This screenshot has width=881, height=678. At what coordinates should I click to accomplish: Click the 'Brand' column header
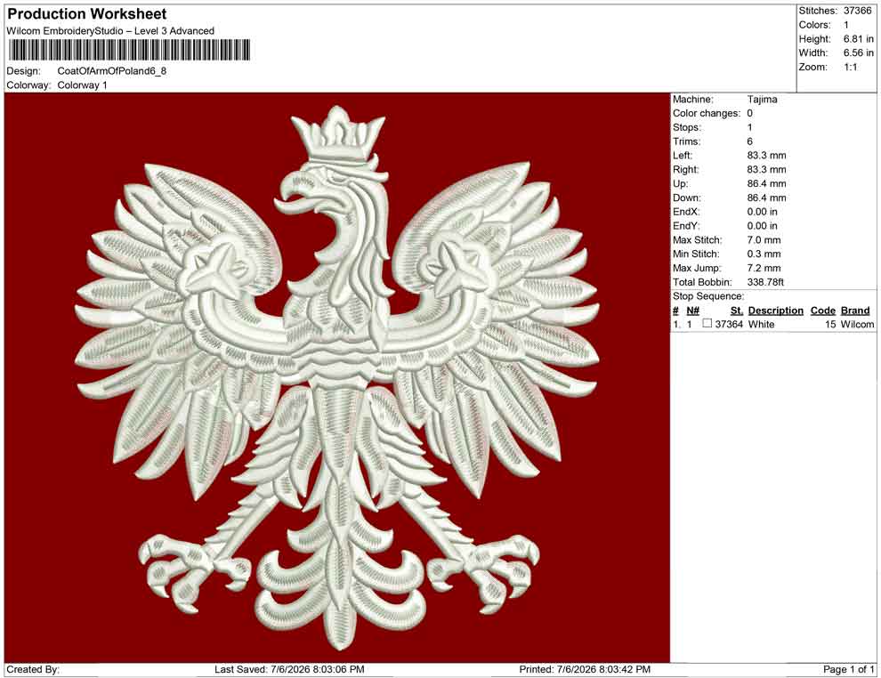tap(855, 311)
